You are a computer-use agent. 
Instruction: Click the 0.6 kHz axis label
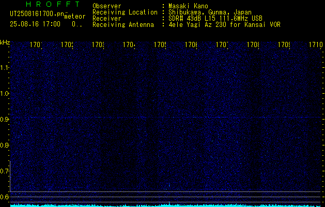[4, 197]
